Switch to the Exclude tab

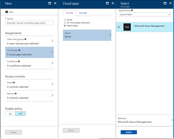[83, 13]
